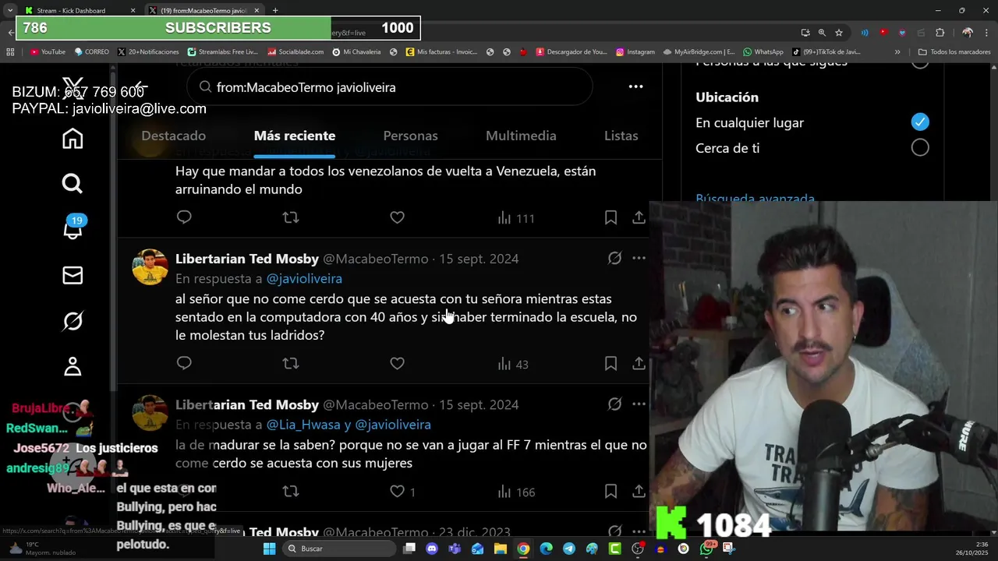The width and height of the screenshot is (998, 561).
Task: Ask Grok about the 'al señor' tweet
Action: [614, 258]
